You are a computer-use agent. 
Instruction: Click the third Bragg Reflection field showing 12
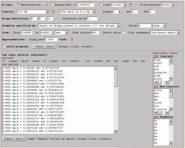pos(50,19)
